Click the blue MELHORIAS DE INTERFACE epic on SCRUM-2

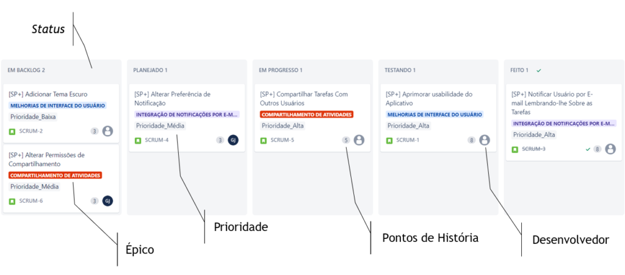[58, 106]
